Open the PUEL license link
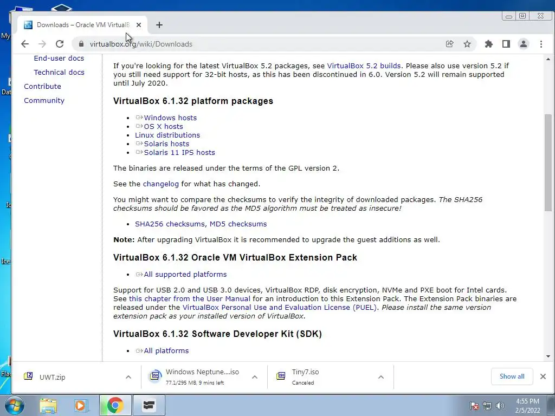555x416 pixels. (280, 308)
